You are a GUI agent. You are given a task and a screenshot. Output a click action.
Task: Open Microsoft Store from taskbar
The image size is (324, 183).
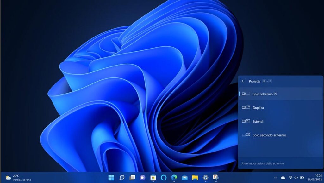tap(153, 177)
